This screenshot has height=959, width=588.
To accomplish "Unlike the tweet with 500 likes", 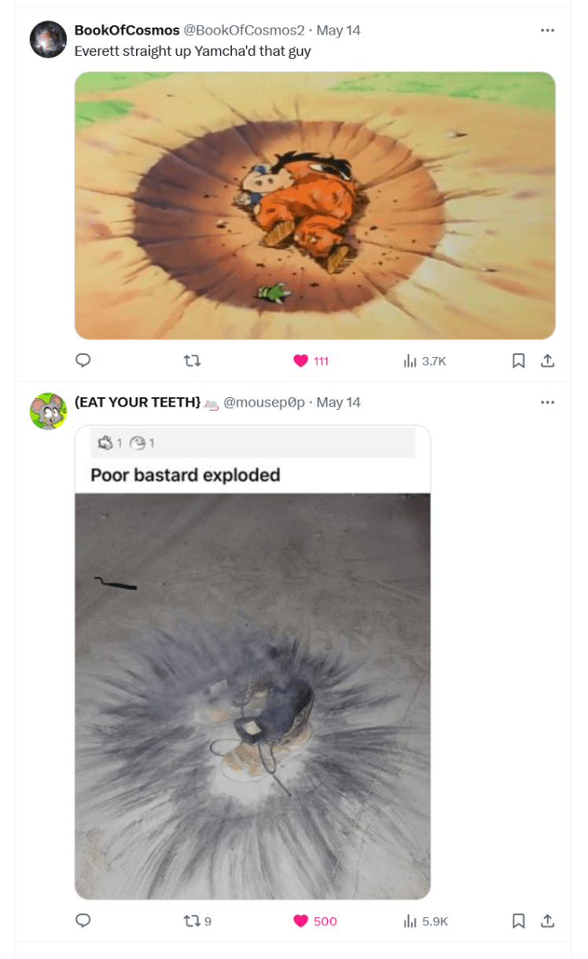I will (x=301, y=921).
